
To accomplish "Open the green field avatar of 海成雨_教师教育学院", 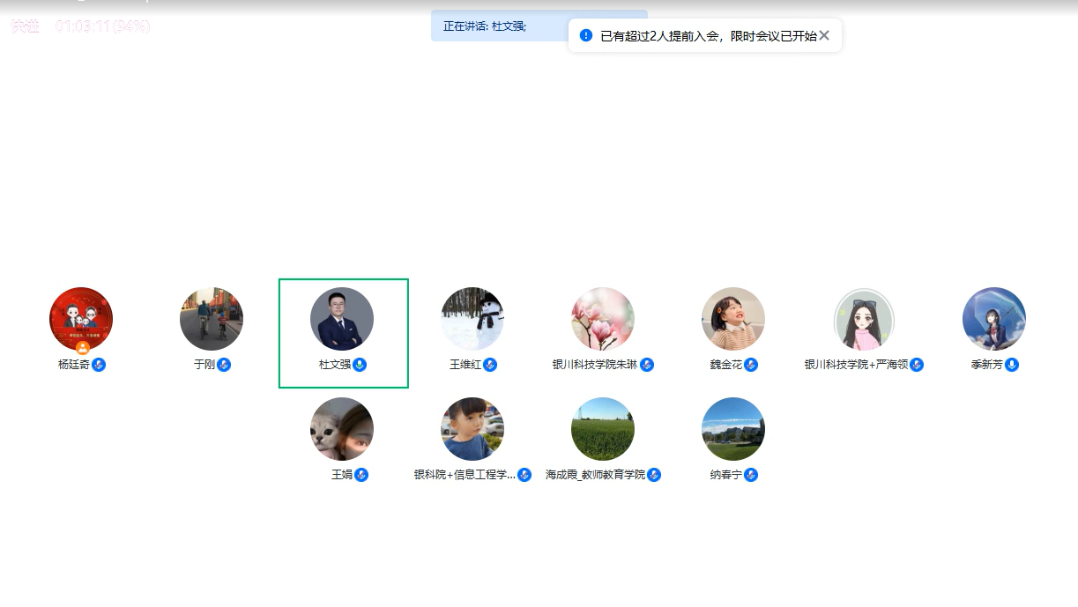I will tap(603, 429).
